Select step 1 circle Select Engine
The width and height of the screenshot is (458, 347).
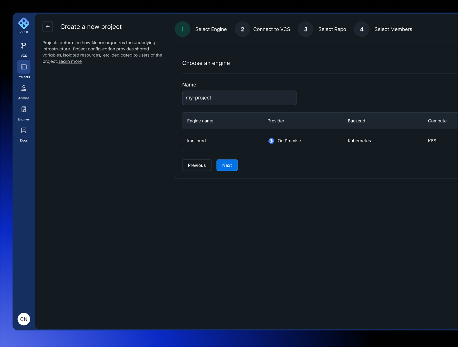click(x=183, y=29)
